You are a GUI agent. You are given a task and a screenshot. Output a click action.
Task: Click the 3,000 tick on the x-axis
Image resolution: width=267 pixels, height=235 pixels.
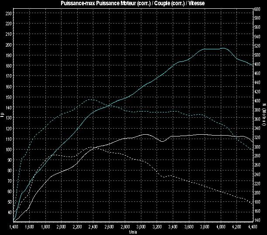coord(141,228)
